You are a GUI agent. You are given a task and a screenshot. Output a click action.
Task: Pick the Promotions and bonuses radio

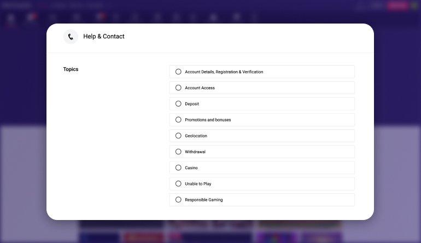click(178, 120)
